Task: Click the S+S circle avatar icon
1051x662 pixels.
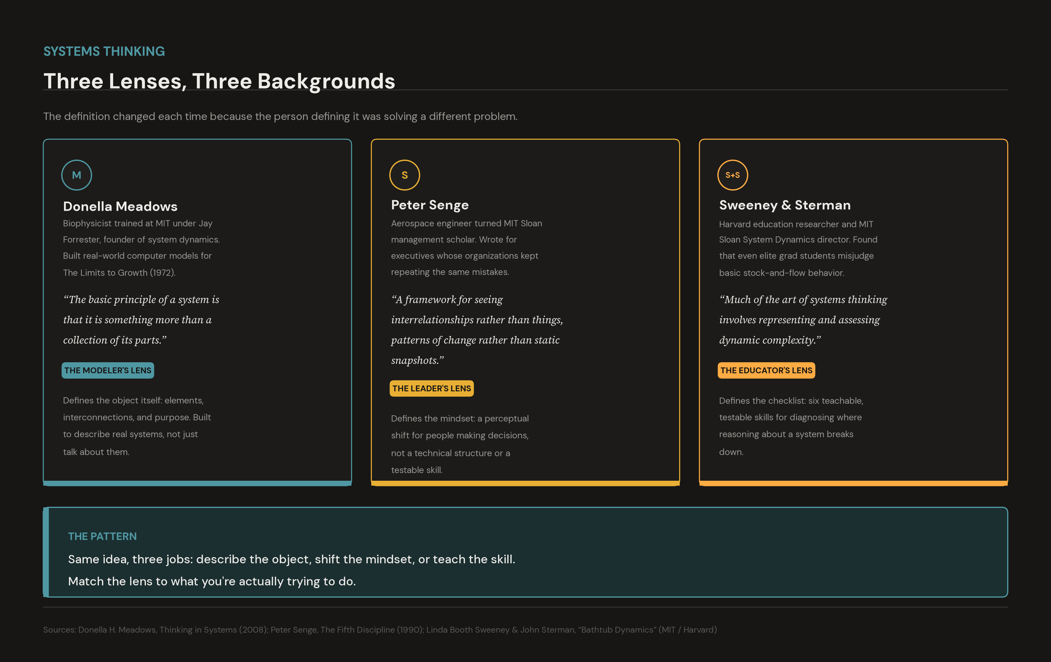Action: pos(733,175)
